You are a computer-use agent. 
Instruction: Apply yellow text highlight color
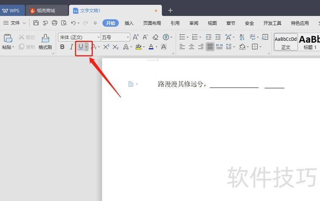point(138,47)
